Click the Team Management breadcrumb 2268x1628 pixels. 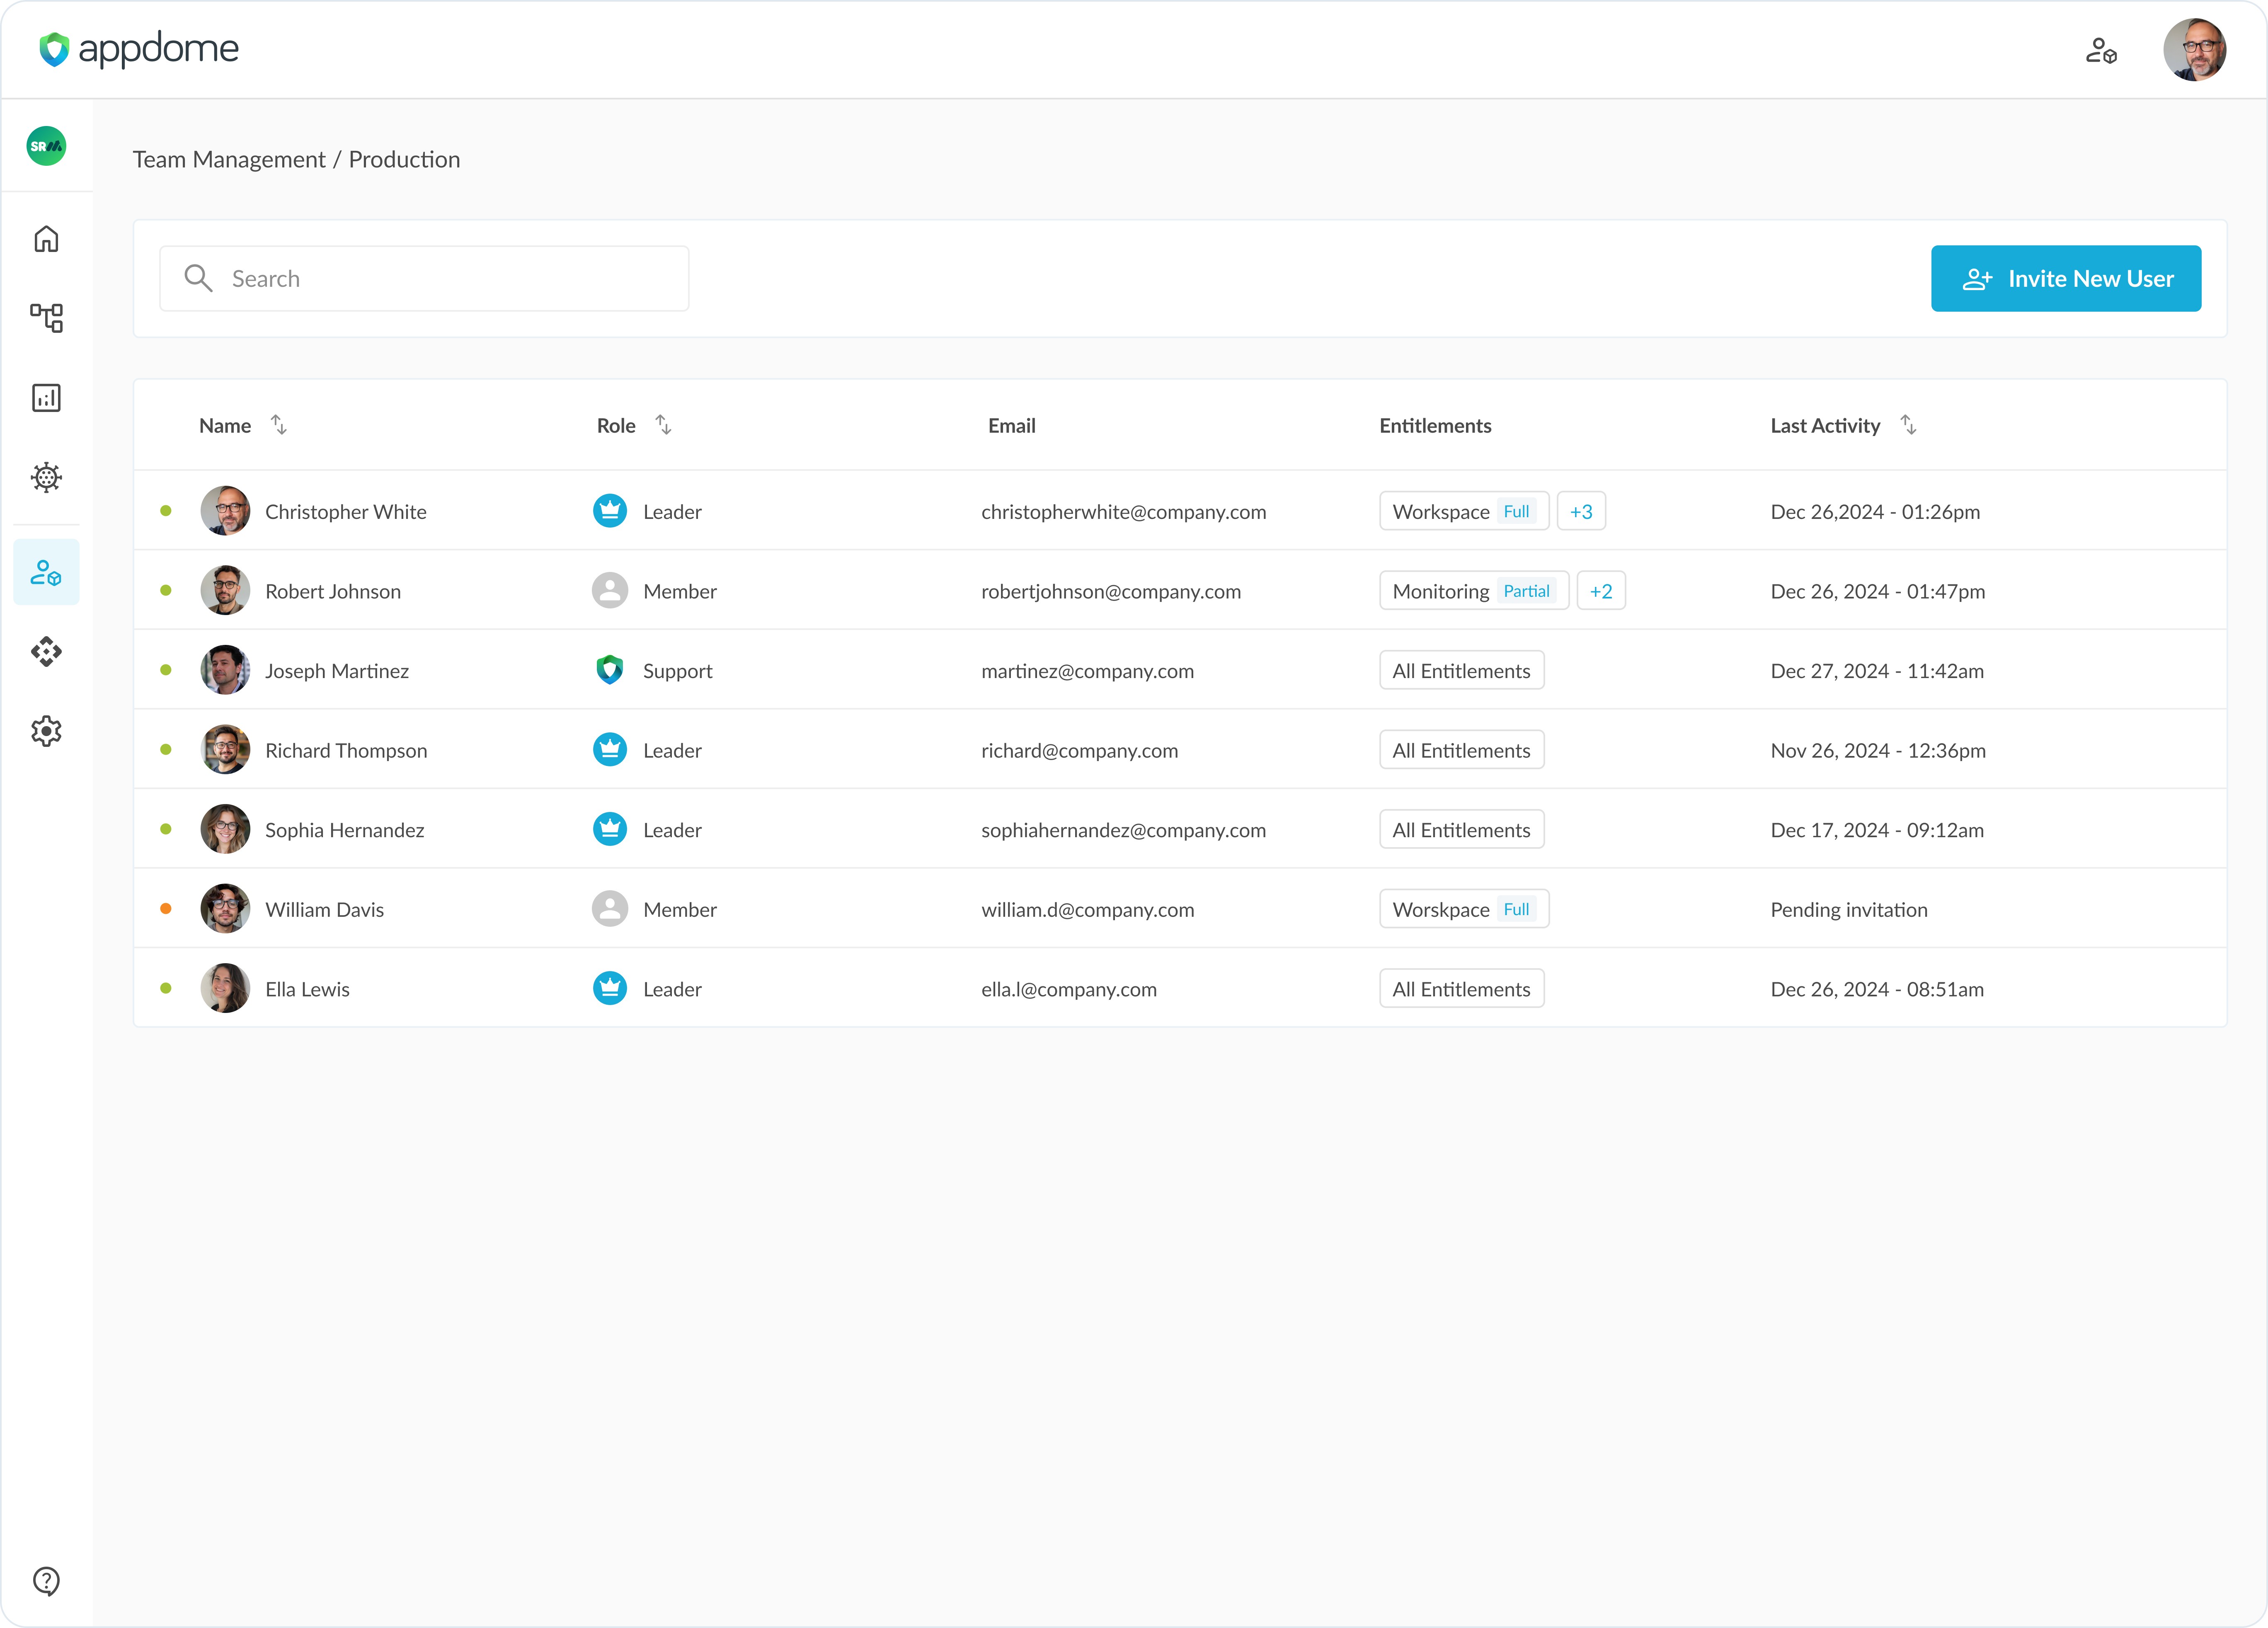[229, 160]
